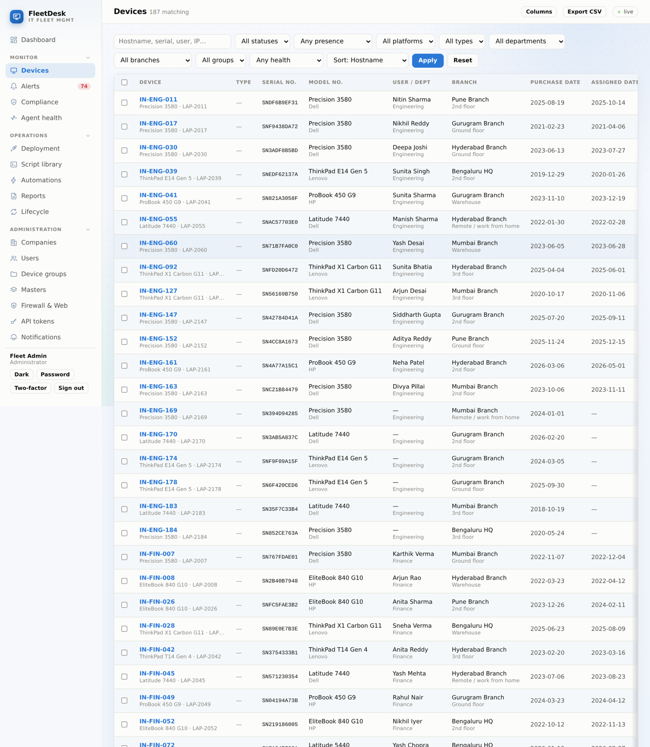Go to the Notifications page
The image size is (650, 747).
(x=50, y=337)
